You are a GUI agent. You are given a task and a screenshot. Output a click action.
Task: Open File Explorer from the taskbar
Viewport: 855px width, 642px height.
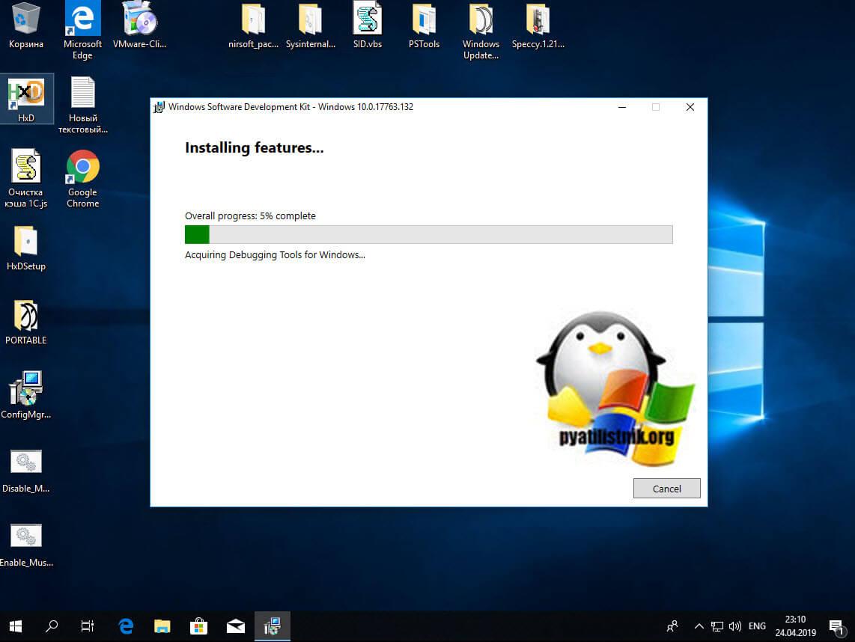[162, 627]
